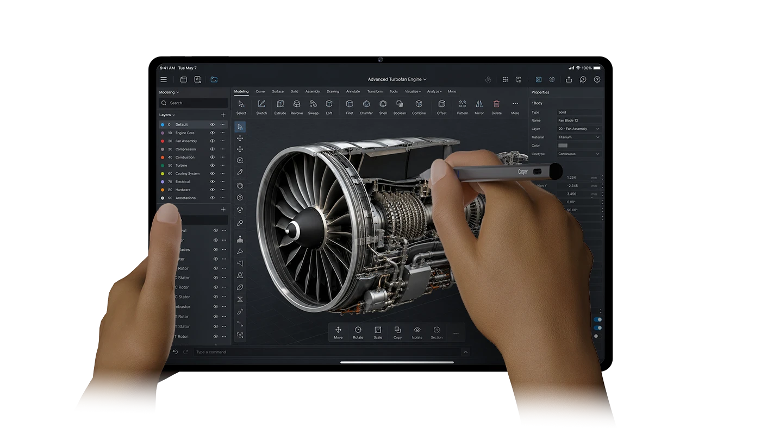This screenshot has width=761, height=428.
Task: Add a new layer with plus button
Action: [223, 115]
